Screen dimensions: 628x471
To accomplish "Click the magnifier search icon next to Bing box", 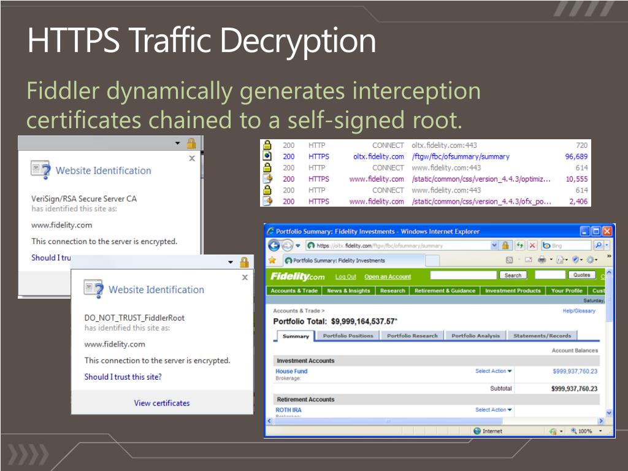I will click(597, 245).
